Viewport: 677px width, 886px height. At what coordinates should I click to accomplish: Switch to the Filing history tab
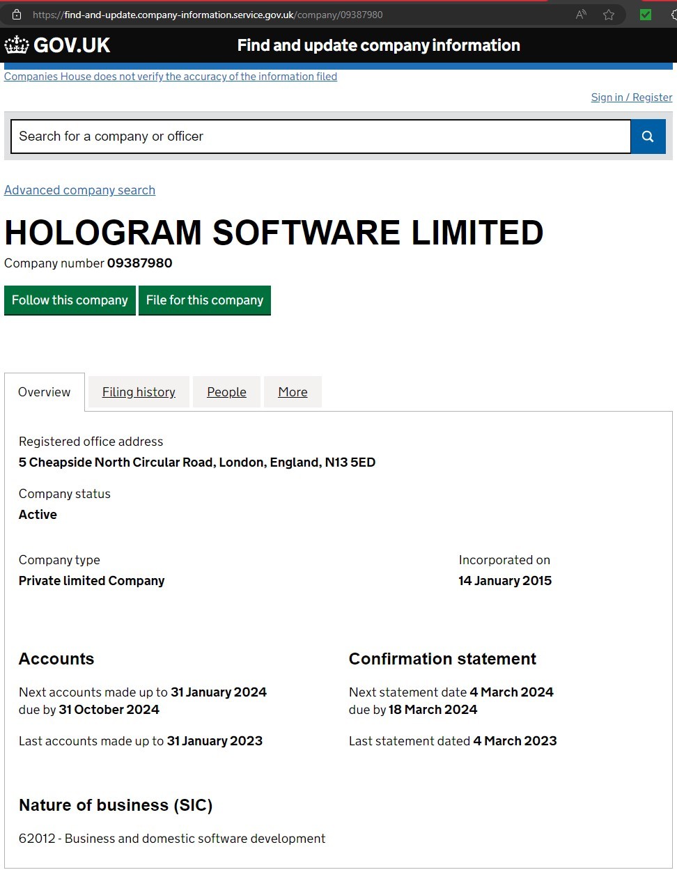pos(139,392)
